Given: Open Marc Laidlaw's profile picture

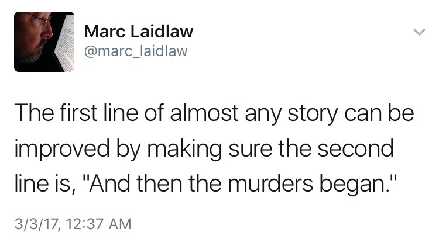Looking at the screenshot, I should pos(44,41).
